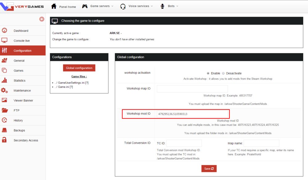Viewport: 308px width, 180px height.
Task: Expand the Game servers dropdown
Action: [98, 6]
